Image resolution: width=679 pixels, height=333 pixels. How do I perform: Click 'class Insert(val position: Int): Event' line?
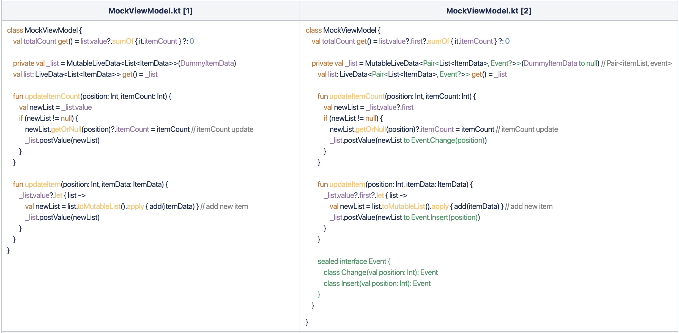pyautogui.click(x=377, y=283)
